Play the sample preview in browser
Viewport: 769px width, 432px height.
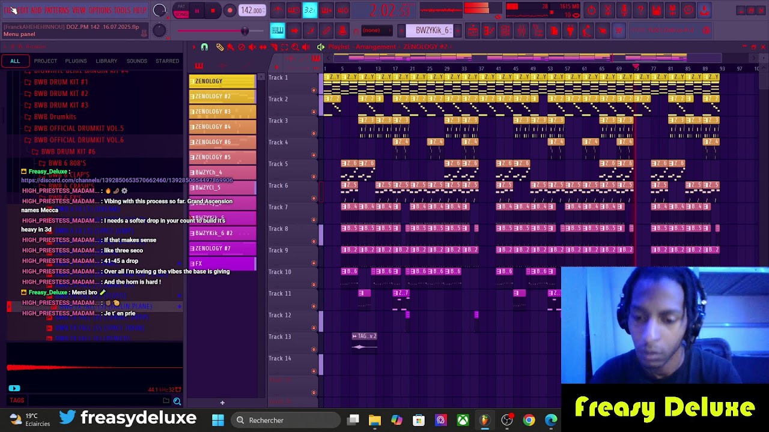[14, 389]
